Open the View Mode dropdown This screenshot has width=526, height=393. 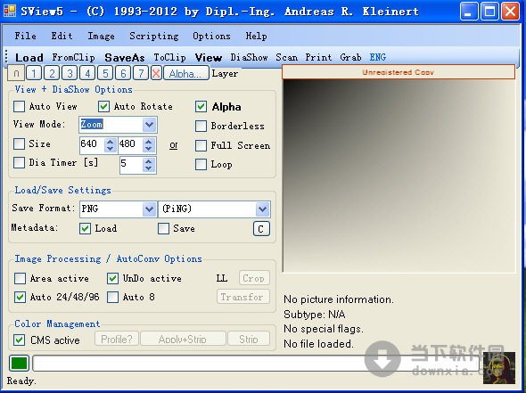[149, 125]
